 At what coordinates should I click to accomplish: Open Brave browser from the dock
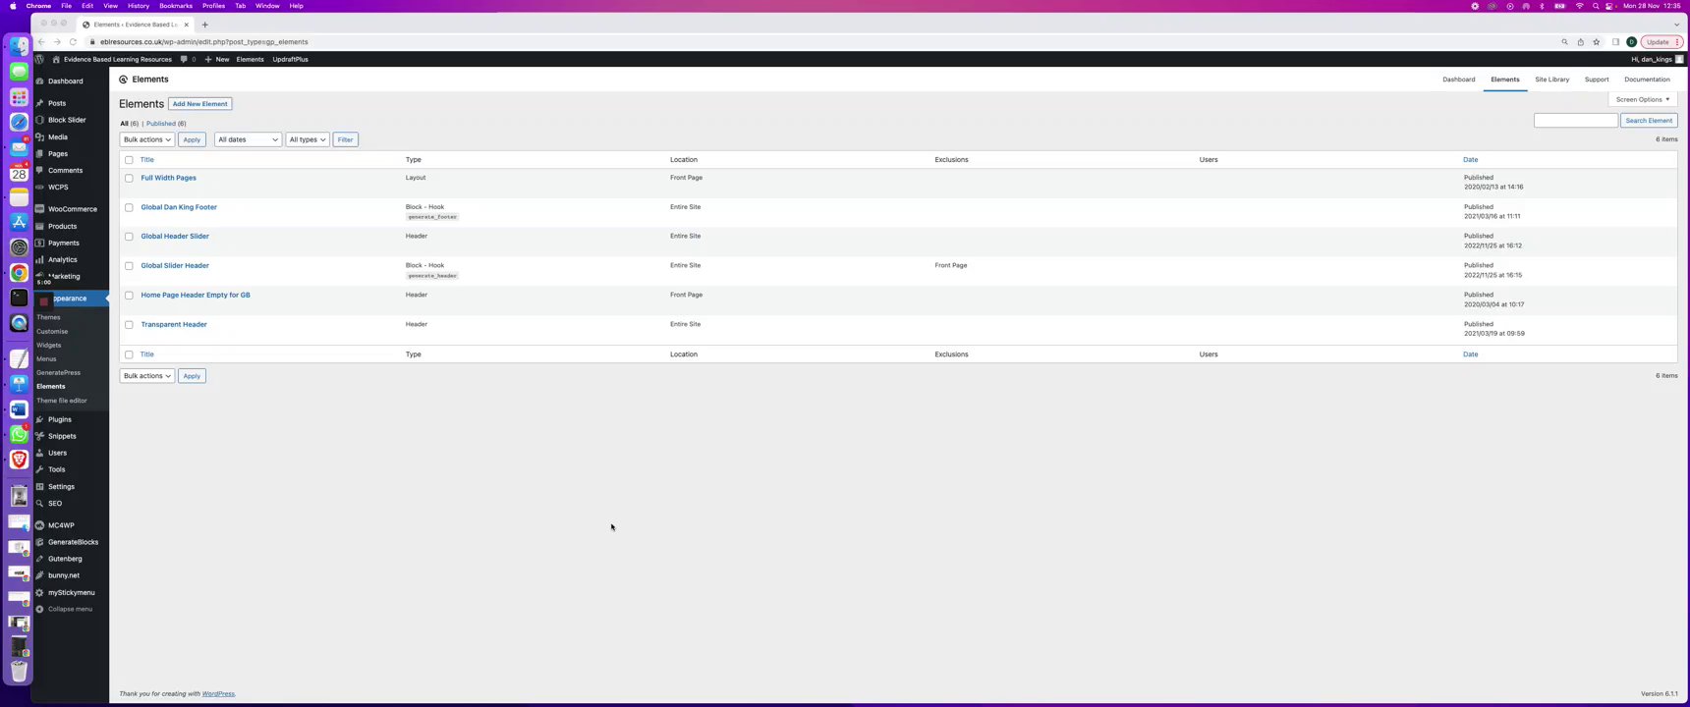click(19, 460)
